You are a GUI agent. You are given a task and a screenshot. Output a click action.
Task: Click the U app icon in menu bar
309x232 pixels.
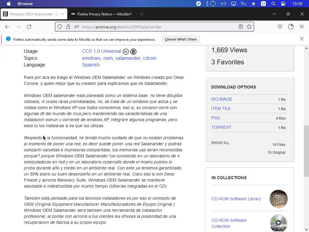tap(263, 4)
